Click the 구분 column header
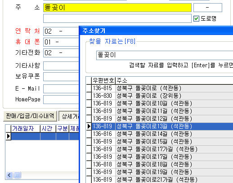The width and height of the screenshot is (233, 183). (x=63, y=129)
